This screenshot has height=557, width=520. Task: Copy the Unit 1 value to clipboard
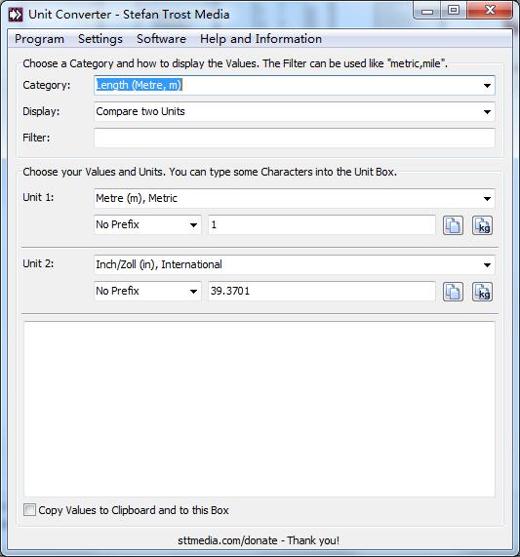point(453,225)
